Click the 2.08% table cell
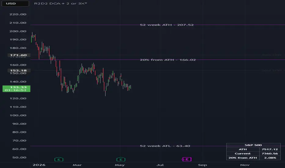 point(270,158)
